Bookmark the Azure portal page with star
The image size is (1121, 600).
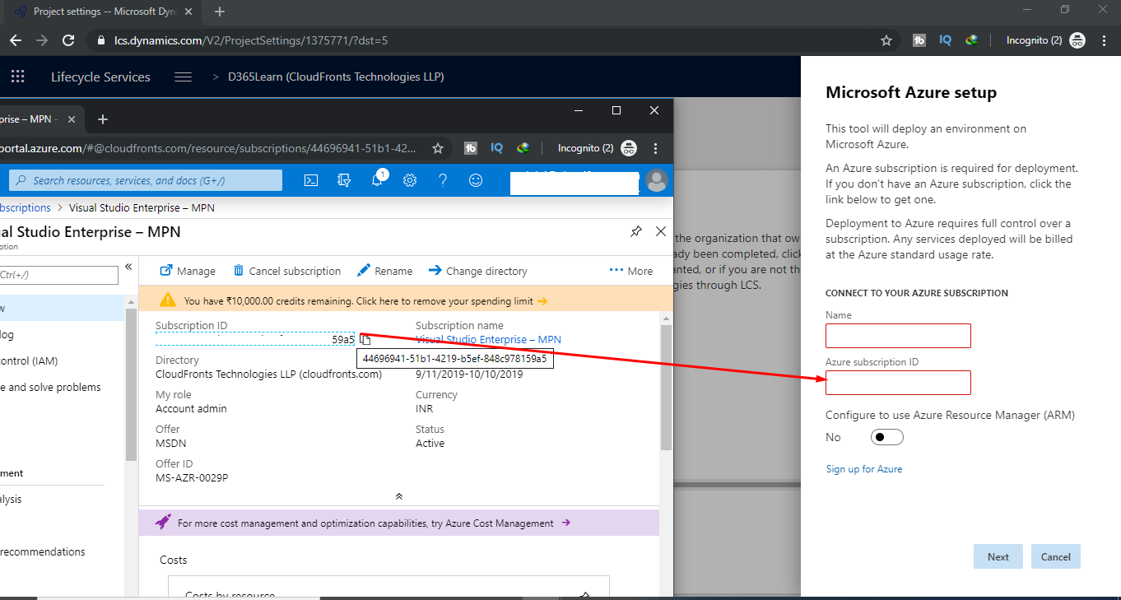[438, 148]
